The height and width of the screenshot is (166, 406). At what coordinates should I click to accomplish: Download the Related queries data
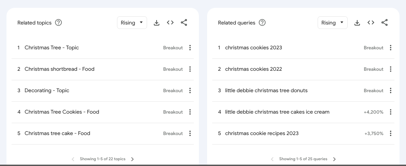[357, 23]
